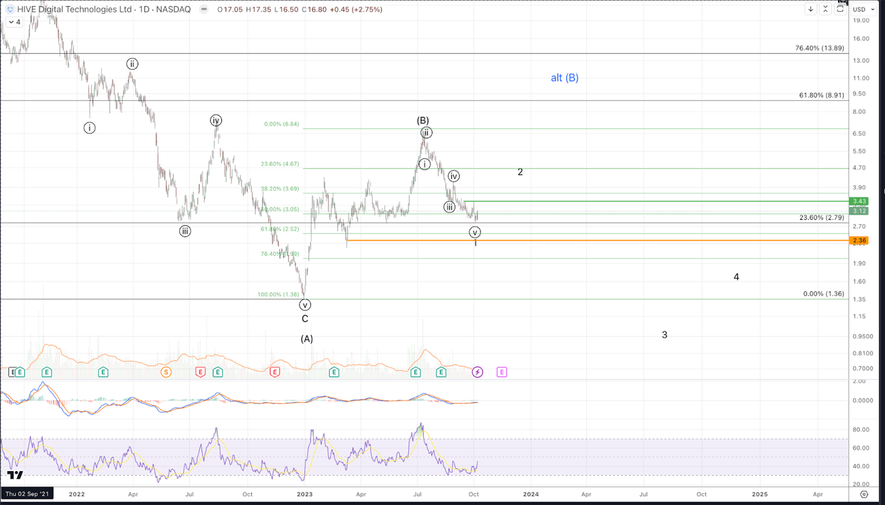Click the collapse-panes icon next to the fullscreen button
The image size is (885, 505).
826,9
